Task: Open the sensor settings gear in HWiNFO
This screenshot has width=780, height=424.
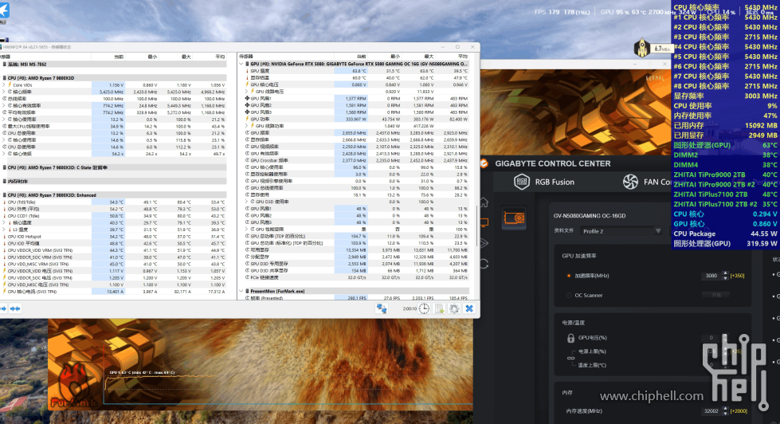Action: click(454, 308)
